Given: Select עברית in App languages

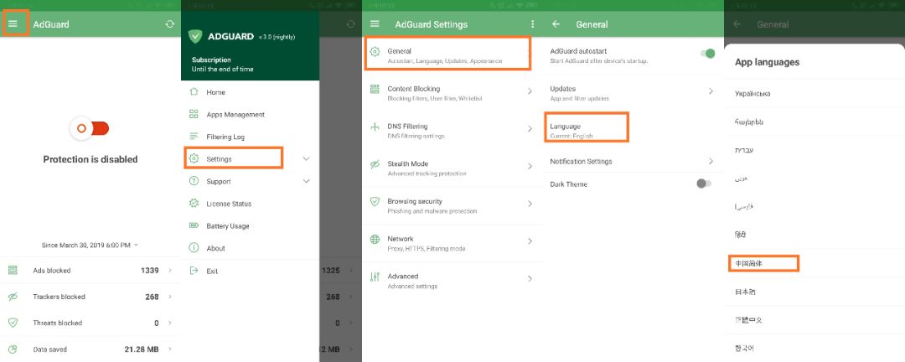Looking at the screenshot, I should point(814,150).
